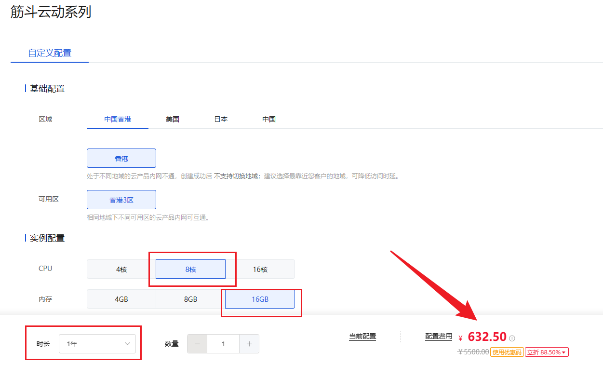
Task: Select the 香港3区 availability zone
Action: coord(121,199)
